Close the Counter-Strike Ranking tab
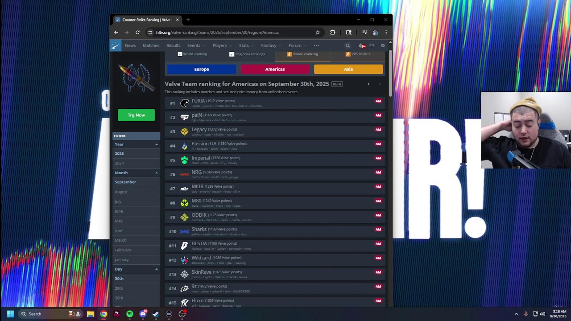 pyautogui.click(x=177, y=20)
